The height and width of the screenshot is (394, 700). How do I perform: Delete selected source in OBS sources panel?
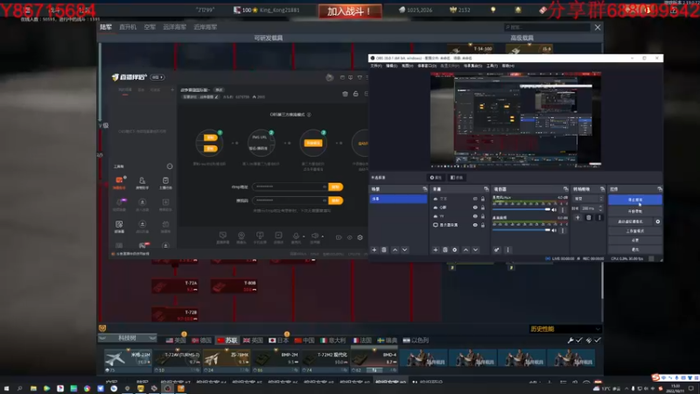tap(445, 250)
